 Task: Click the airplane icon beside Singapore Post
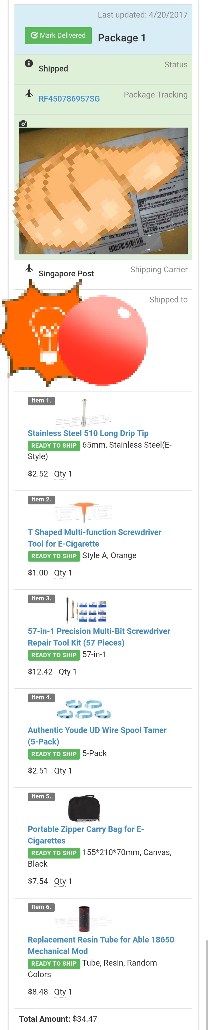click(x=29, y=268)
